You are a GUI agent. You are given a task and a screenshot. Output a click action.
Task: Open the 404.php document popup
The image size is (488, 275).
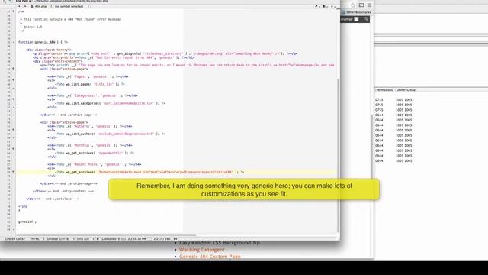click(40, 6)
